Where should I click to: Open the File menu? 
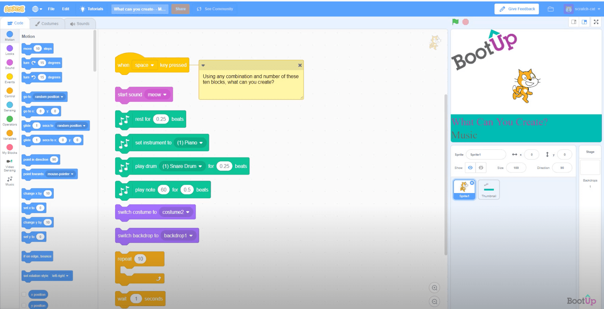coord(51,9)
